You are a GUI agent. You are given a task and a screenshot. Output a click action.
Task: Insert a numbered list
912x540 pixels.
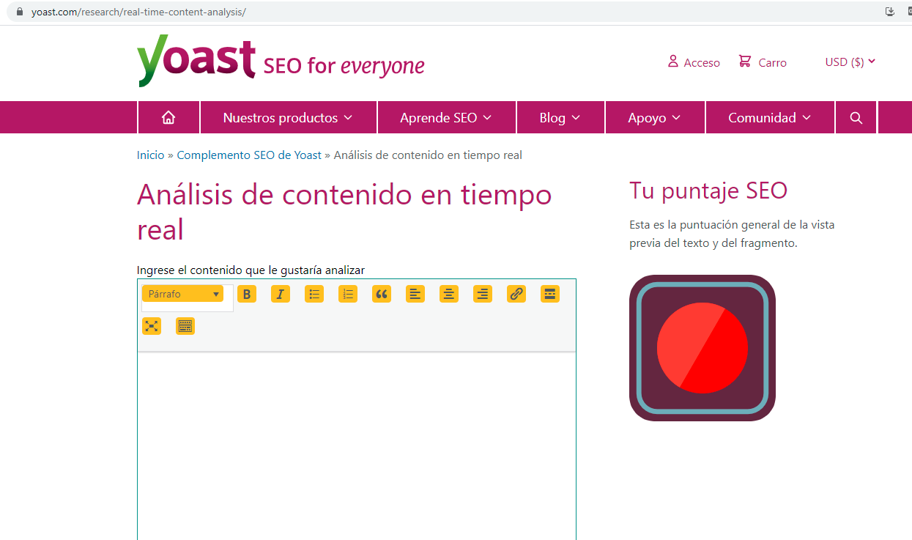[348, 294]
